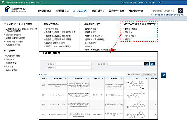Open the 고시/공고/알림 menu tab
This screenshot has height=120, width=187.
pos(80,11)
